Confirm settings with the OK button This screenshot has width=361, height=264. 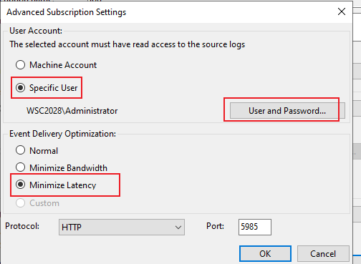tap(265, 253)
